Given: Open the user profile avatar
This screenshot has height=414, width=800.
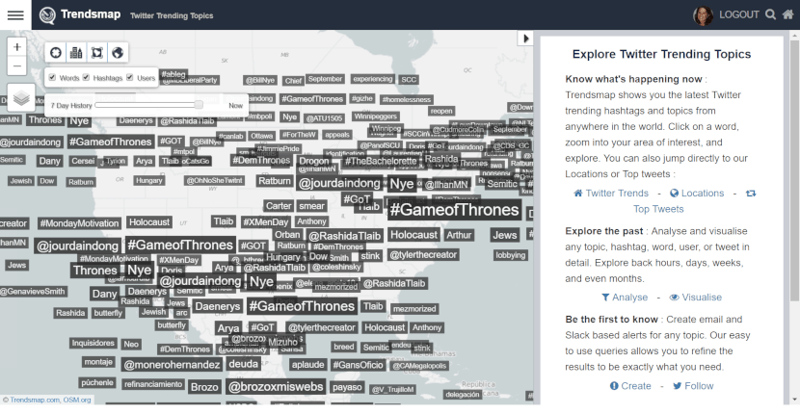Looking at the screenshot, I should point(703,15).
